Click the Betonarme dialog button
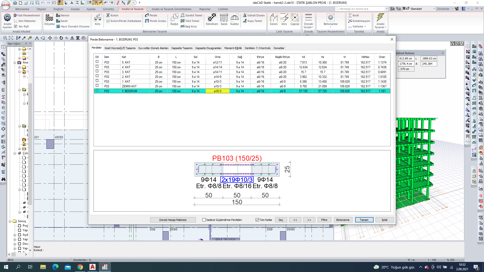 343,220
